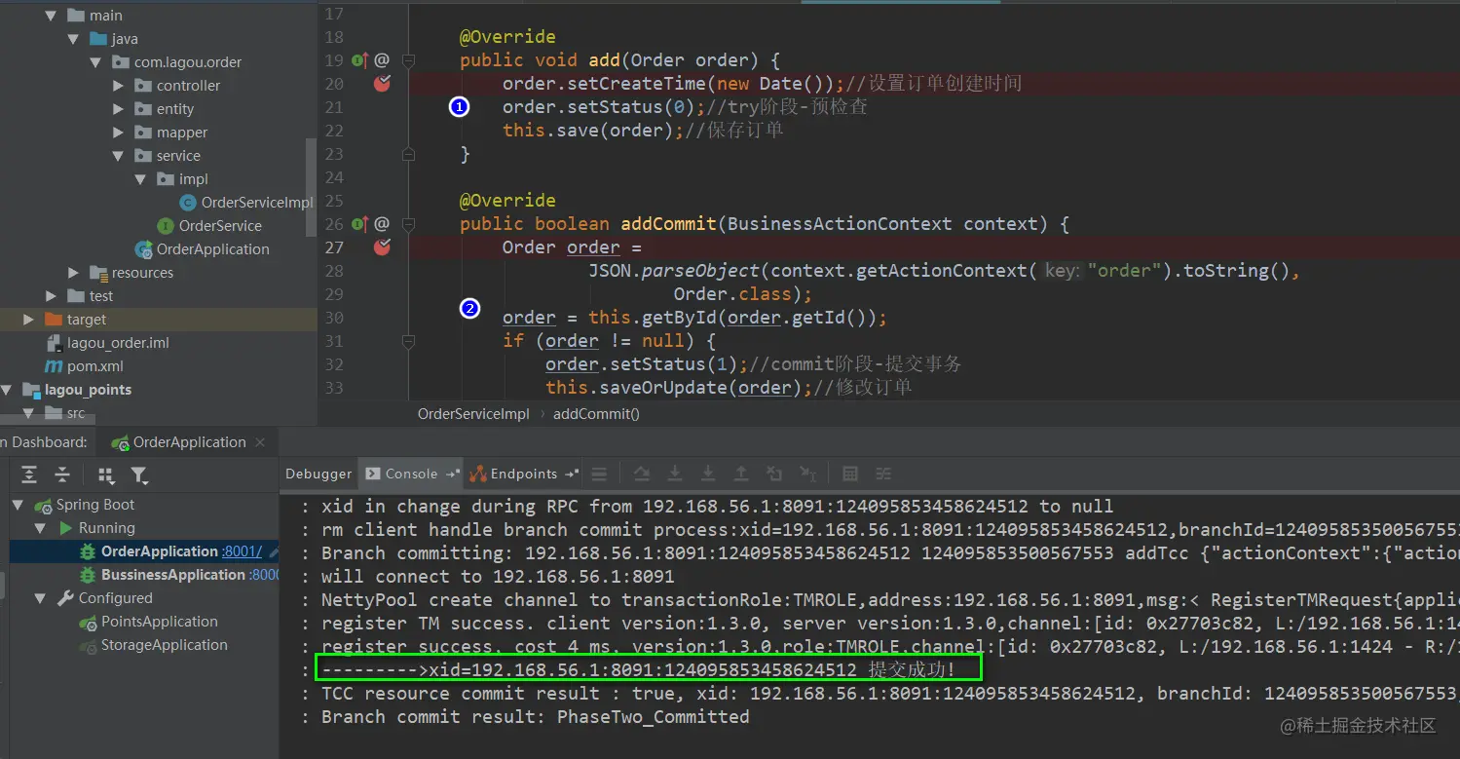Viewport: 1460px width, 759px height.
Task: Open the :8001/ port link
Action: (x=242, y=551)
